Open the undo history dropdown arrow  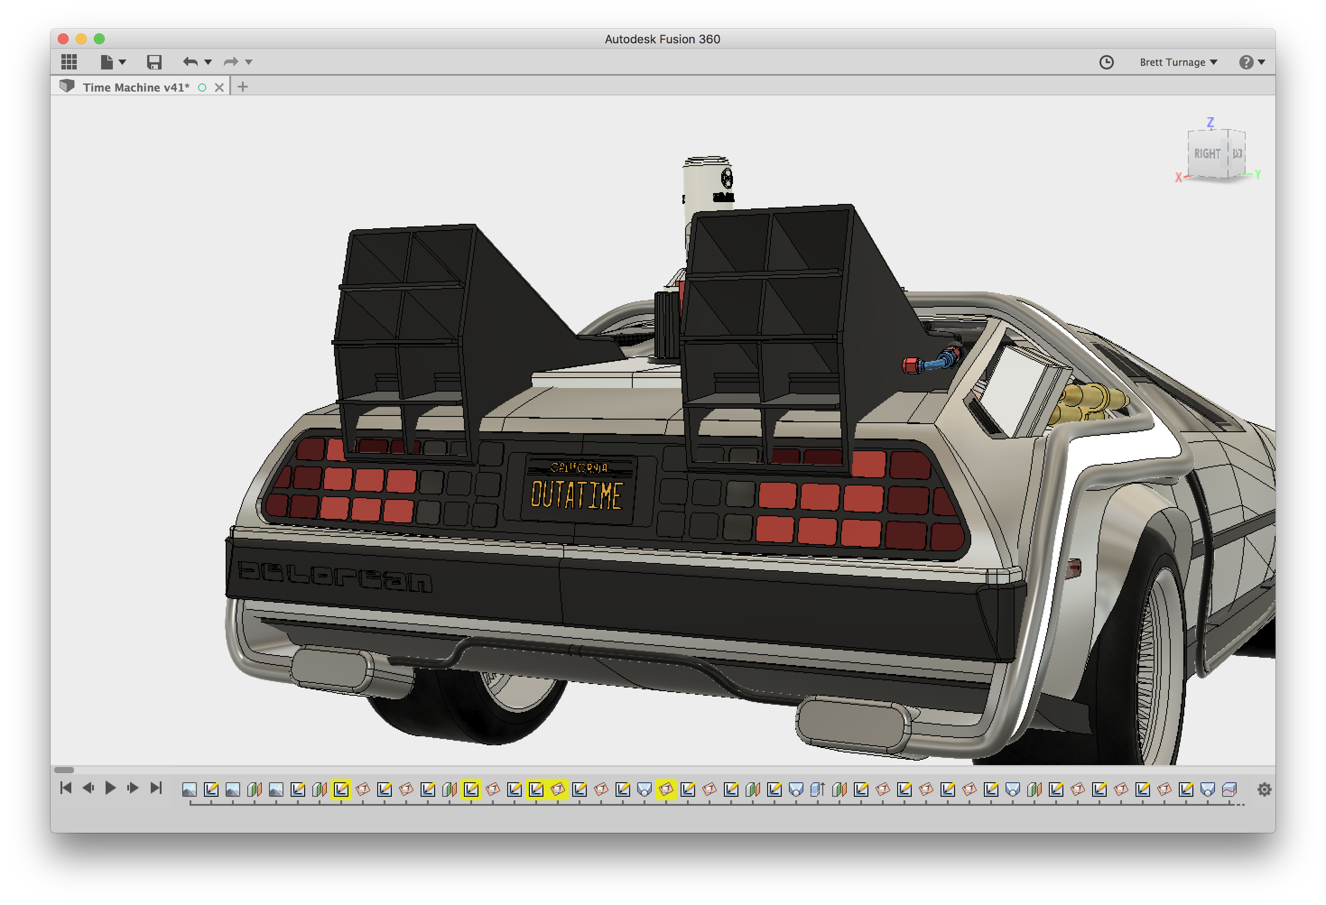point(208,62)
